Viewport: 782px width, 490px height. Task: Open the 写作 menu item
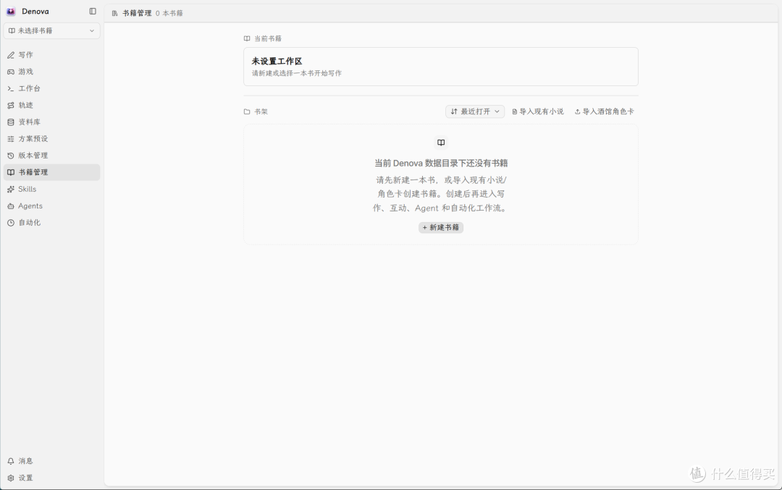tap(52, 55)
